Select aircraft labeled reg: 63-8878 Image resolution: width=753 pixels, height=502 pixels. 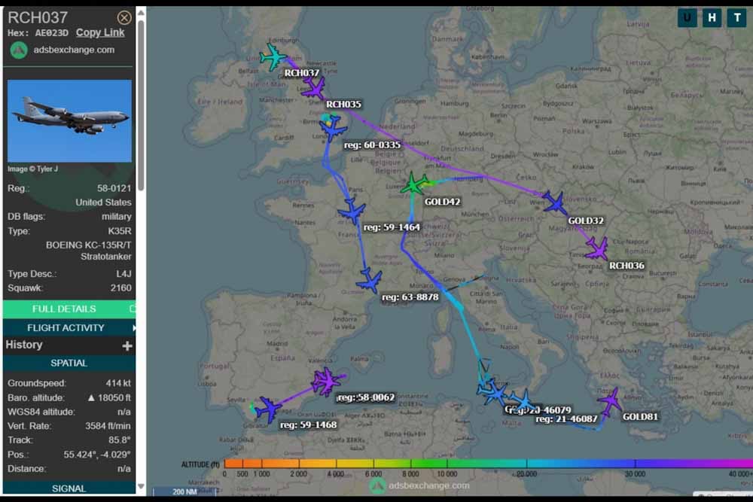370,281
